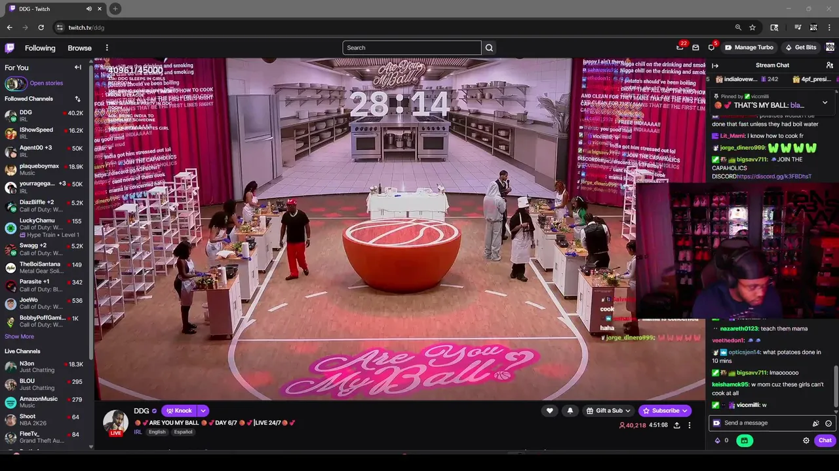
Task: Open N3on live channel
Action: [x=45, y=367]
